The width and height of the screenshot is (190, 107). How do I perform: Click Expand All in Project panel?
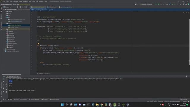[20, 7]
